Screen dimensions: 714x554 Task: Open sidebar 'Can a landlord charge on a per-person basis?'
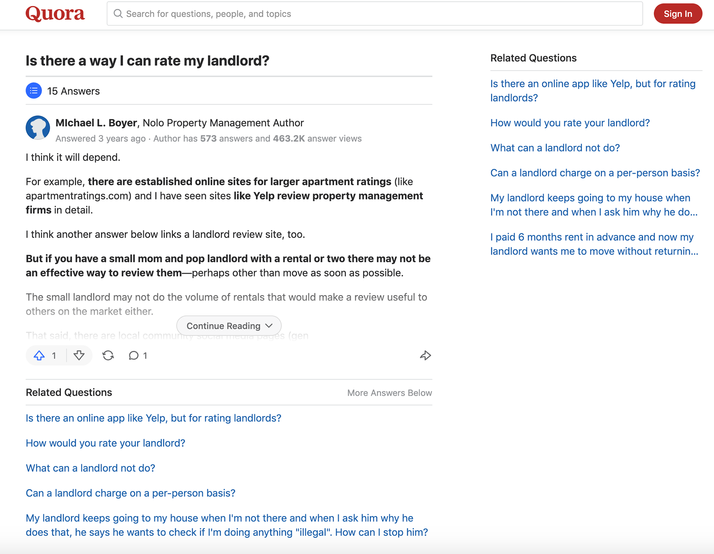tap(595, 173)
